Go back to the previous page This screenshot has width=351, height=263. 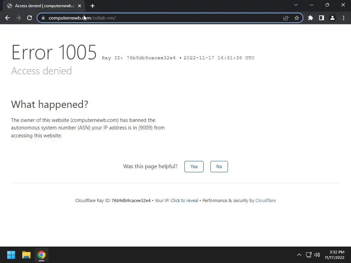tap(8, 18)
